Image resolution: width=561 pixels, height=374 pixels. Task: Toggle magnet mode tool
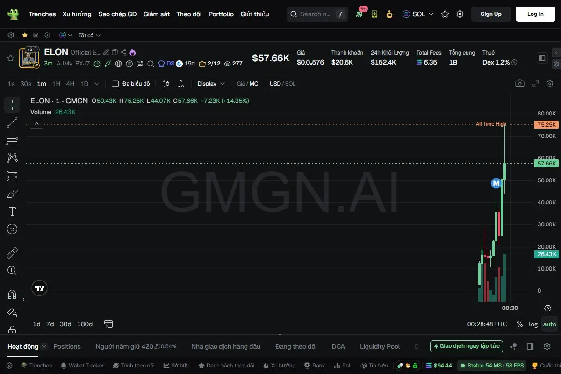coord(12,295)
